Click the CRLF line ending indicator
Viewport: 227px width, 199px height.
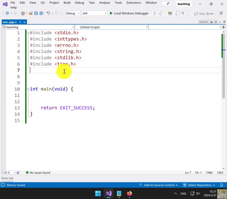point(220,173)
